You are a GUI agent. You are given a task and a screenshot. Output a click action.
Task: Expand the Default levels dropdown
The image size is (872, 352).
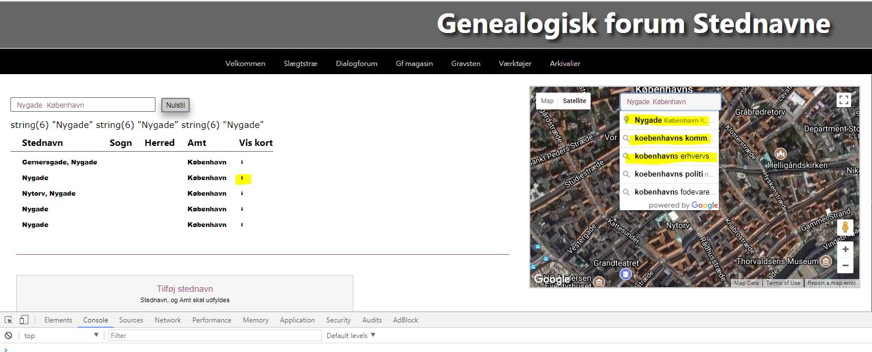tap(351, 336)
